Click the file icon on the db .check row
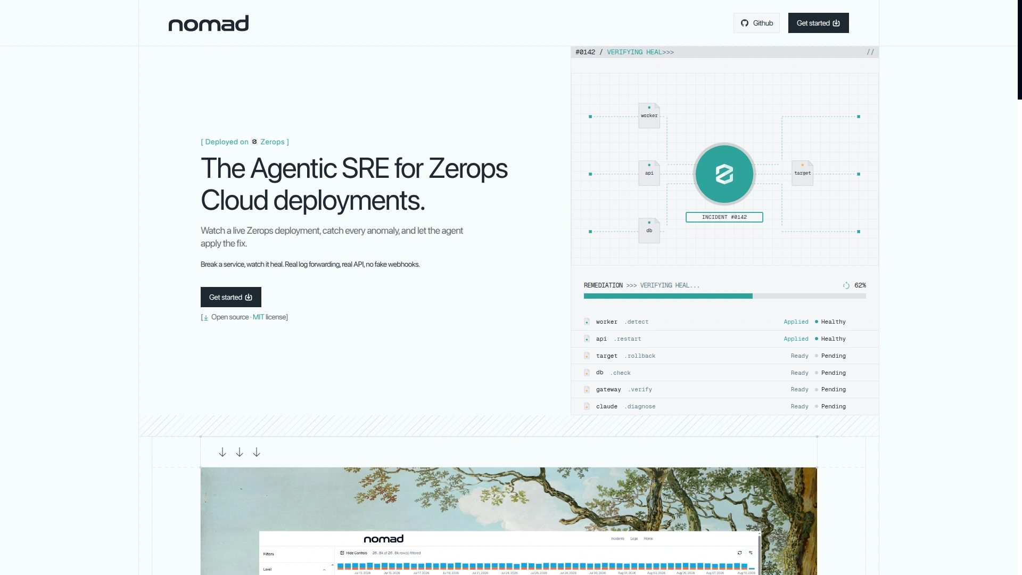The height and width of the screenshot is (575, 1022). pyautogui.click(x=587, y=373)
